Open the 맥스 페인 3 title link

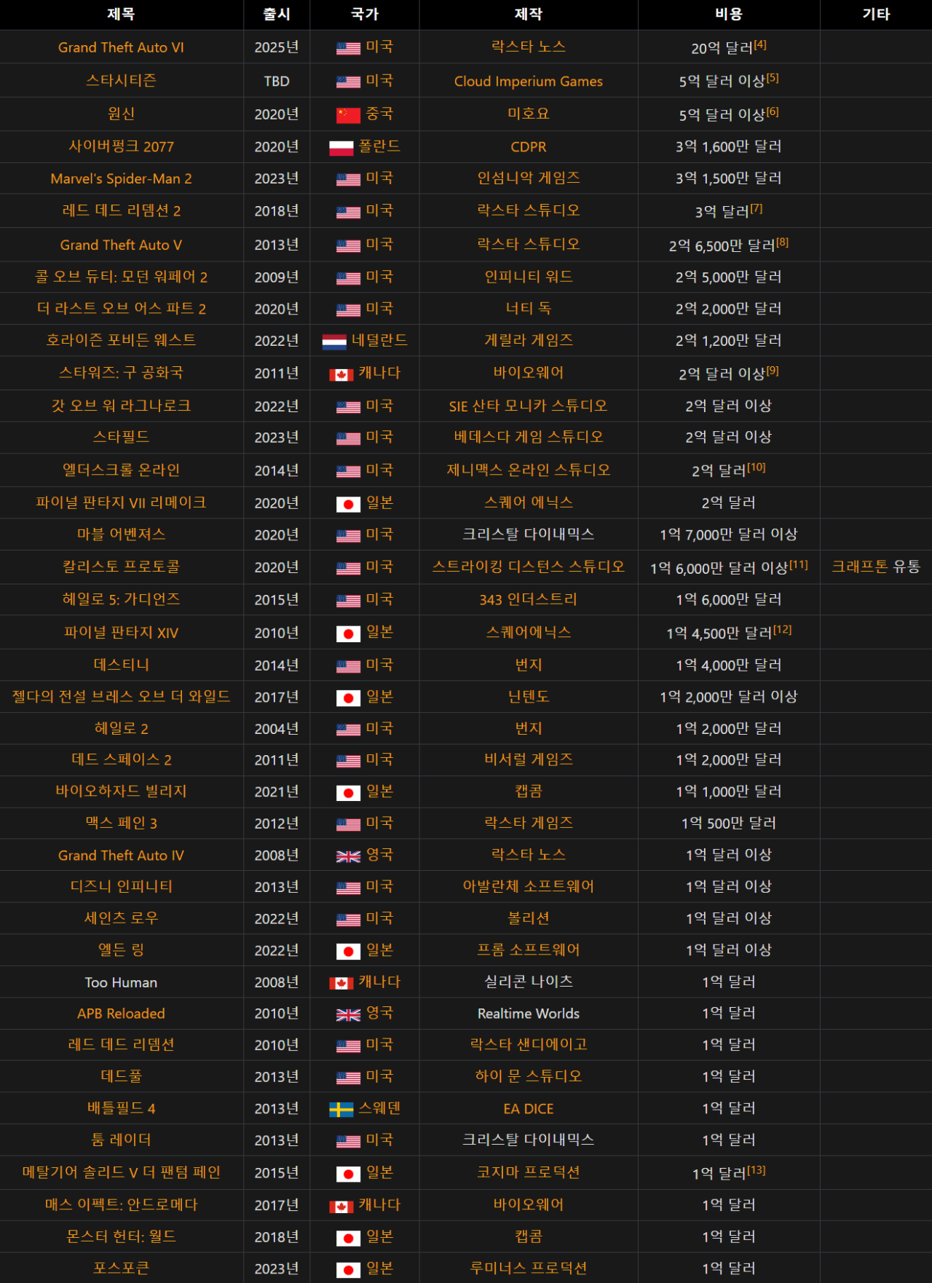click(121, 823)
